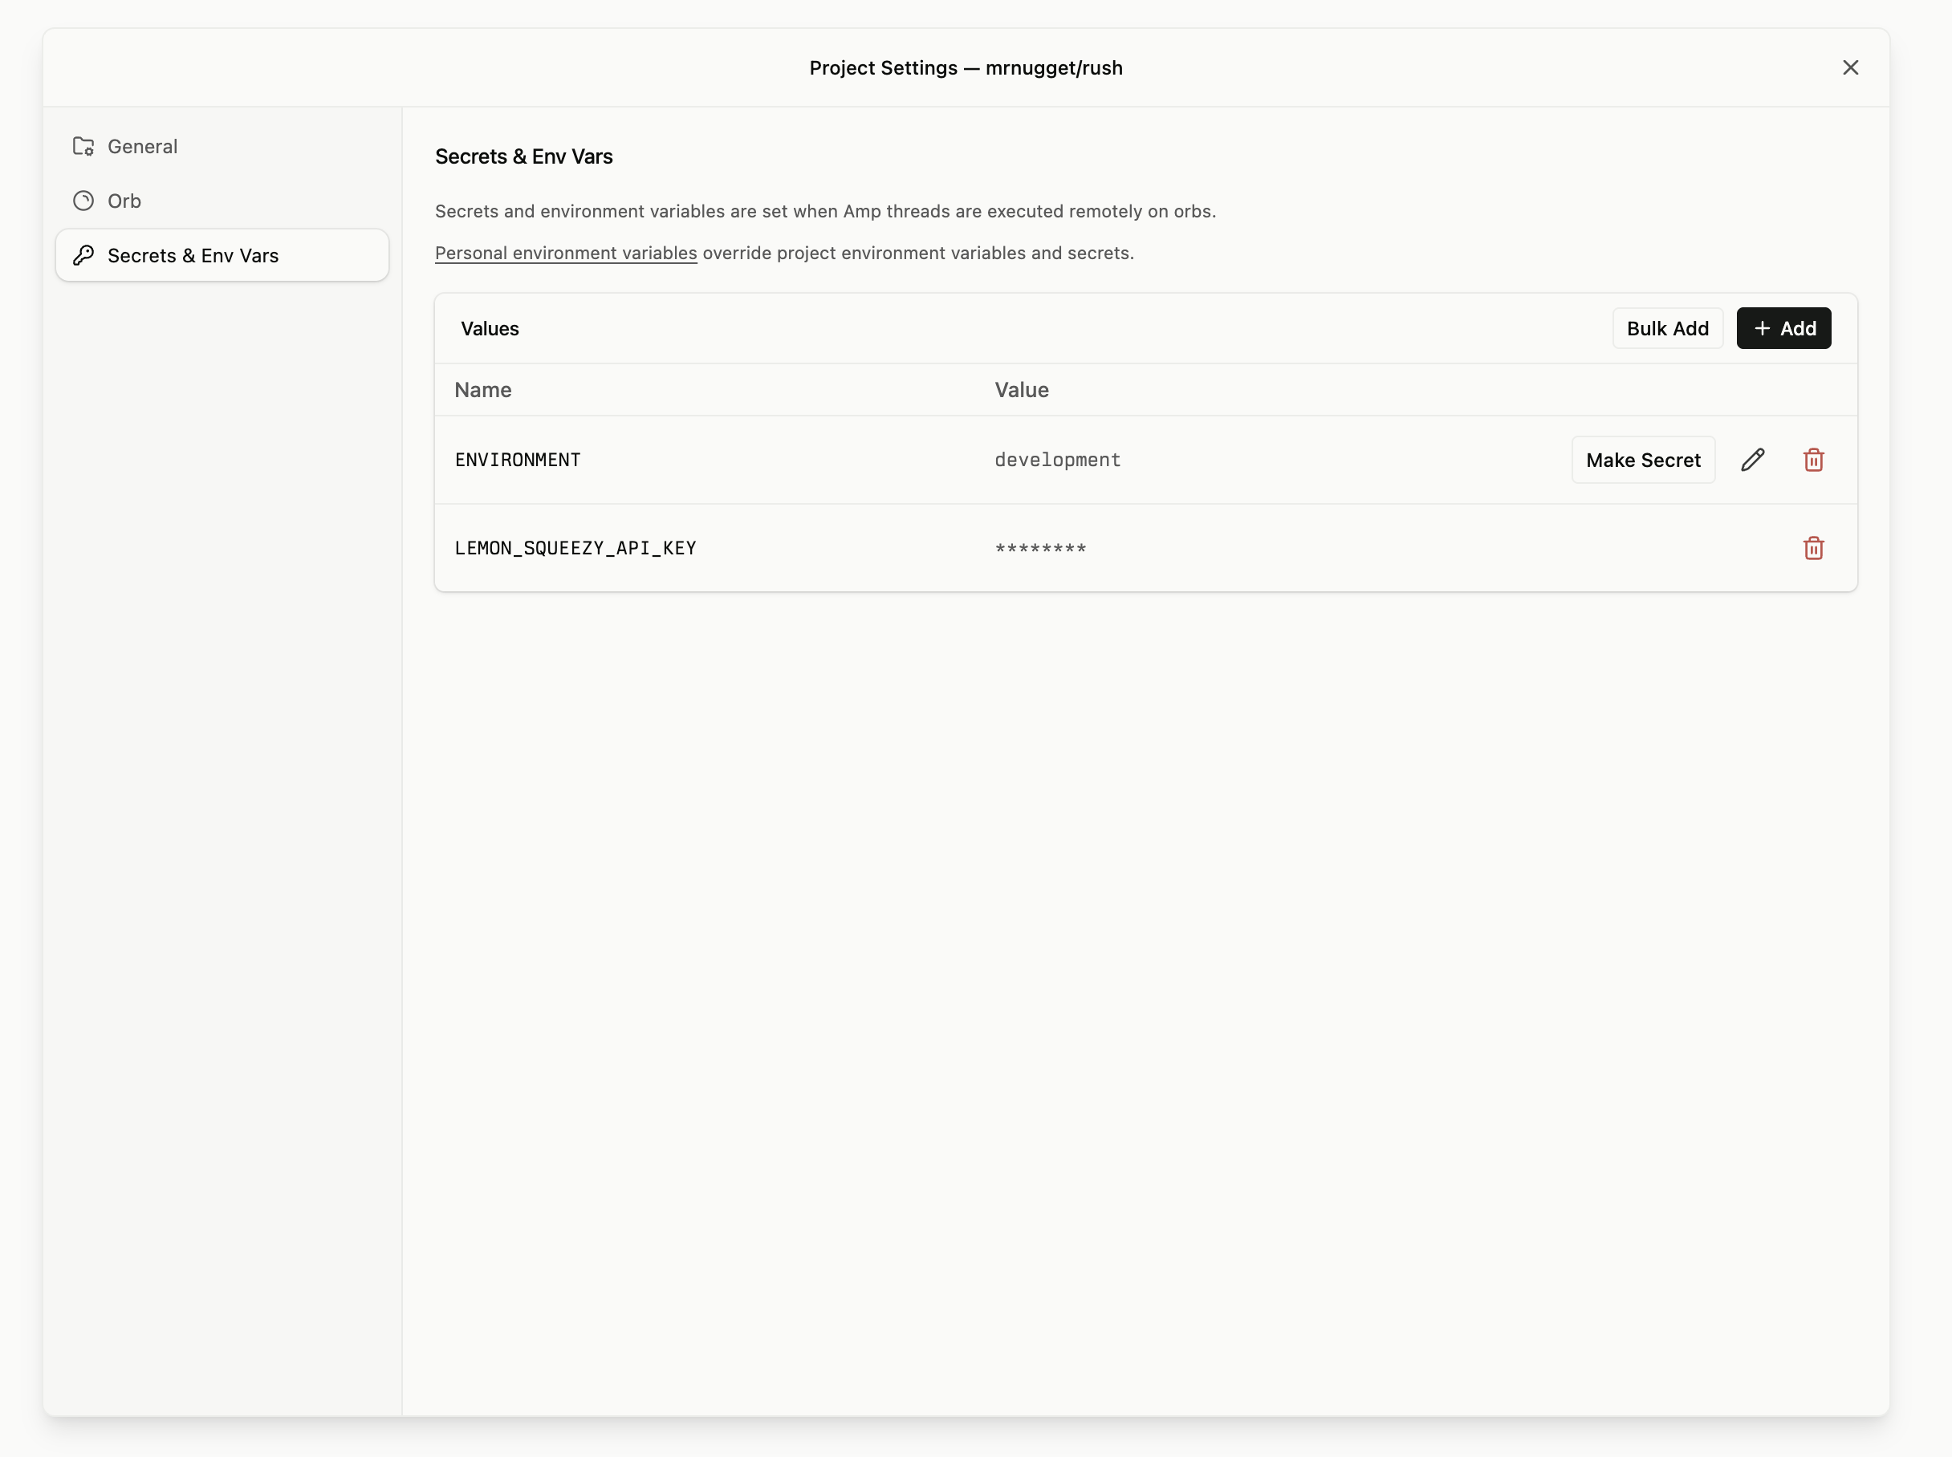
Task: Click the masked ******** value
Action: 1040,550
